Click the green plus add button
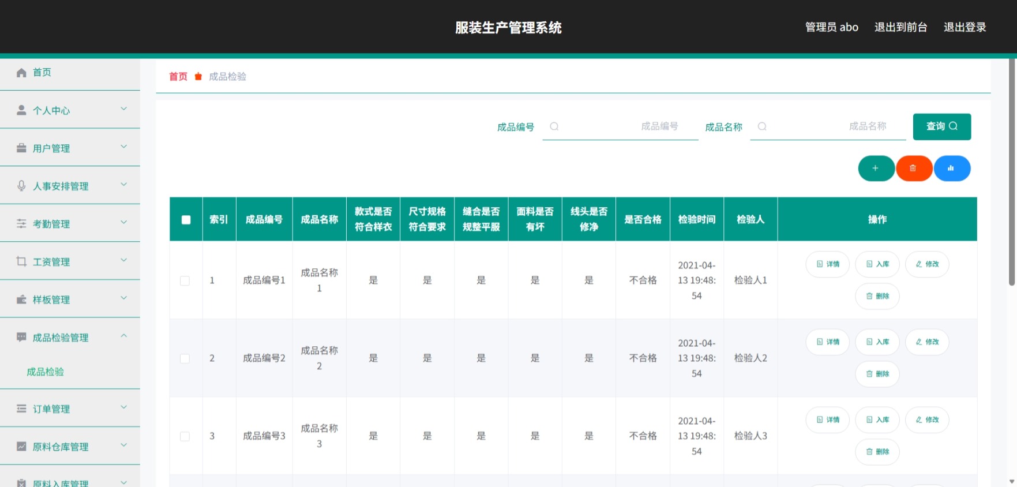Image resolution: width=1017 pixels, height=487 pixels. tap(876, 168)
